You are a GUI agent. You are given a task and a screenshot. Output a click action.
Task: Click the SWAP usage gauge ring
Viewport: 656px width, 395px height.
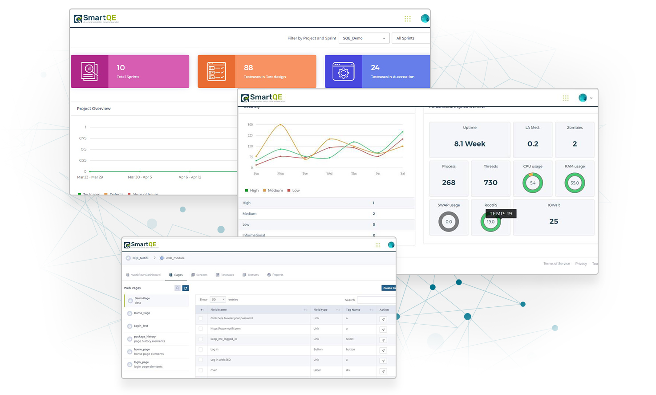(x=449, y=222)
